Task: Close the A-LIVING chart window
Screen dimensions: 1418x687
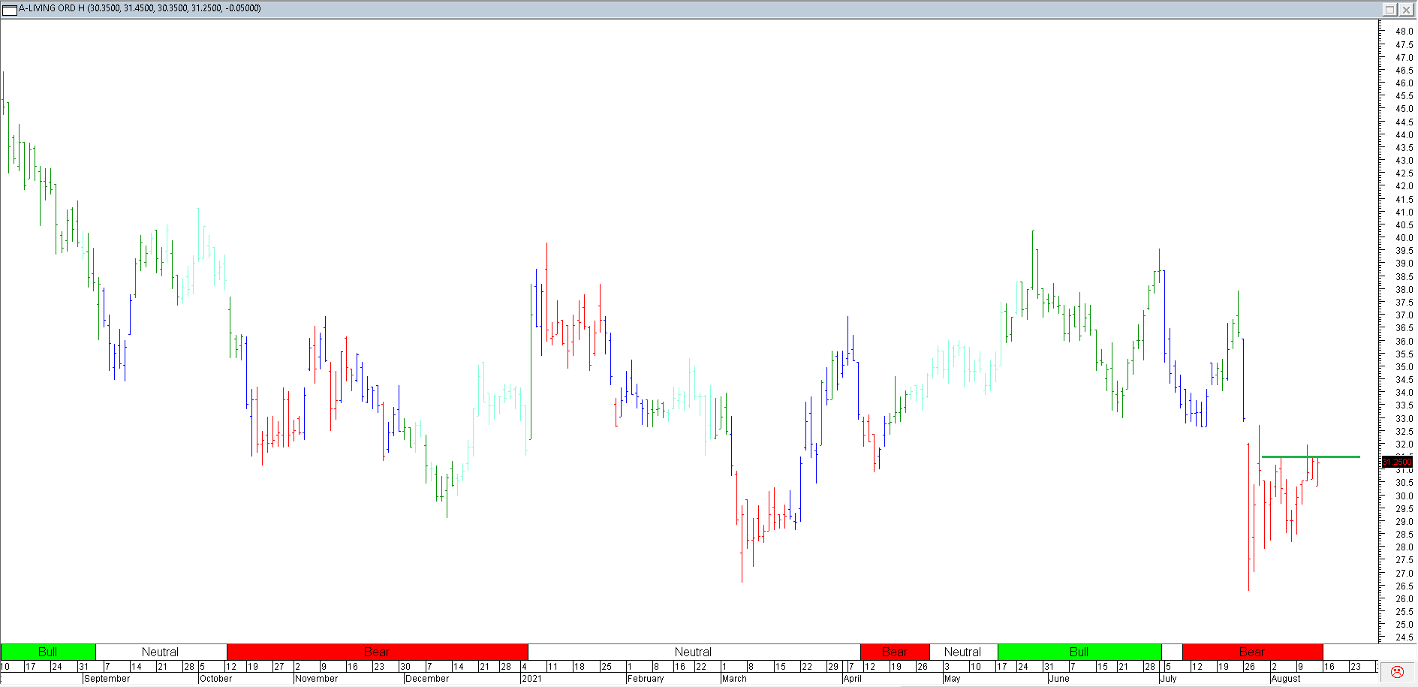Action: (x=1405, y=9)
